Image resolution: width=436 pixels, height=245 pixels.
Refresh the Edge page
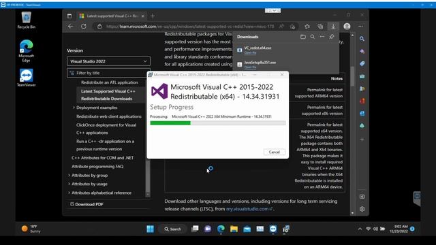point(83,27)
